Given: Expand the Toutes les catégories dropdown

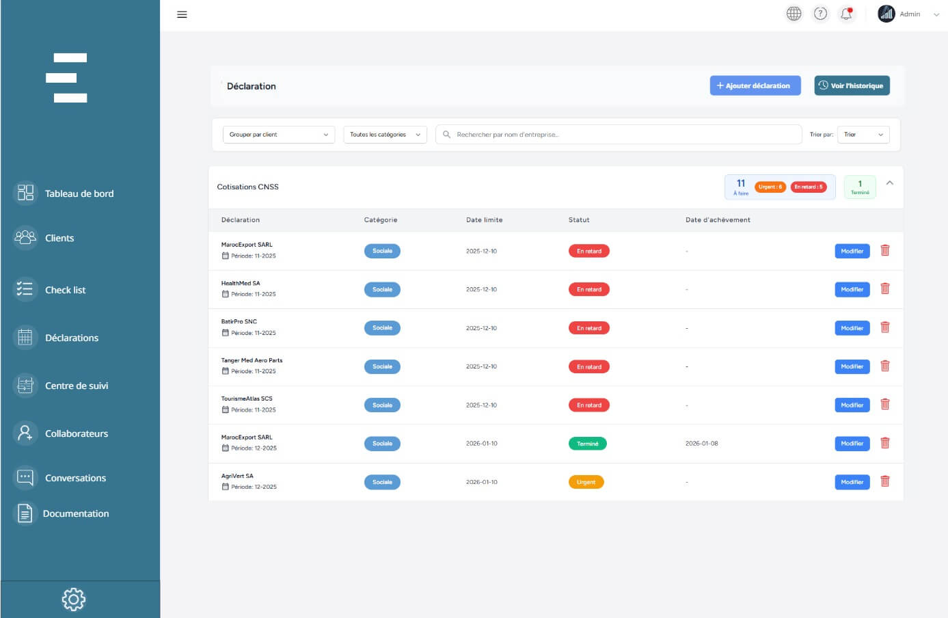Looking at the screenshot, I should point(385,135).
